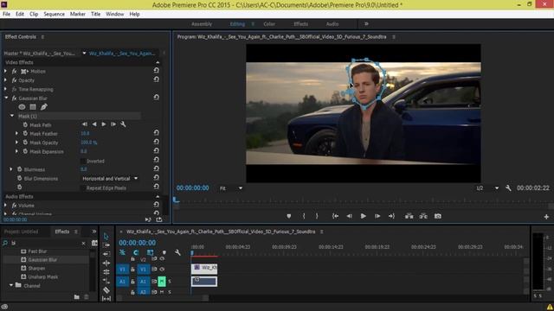Click the Extract button in Program monitor
This screenshot has height=311, width=554.
(x=423, y=216)
